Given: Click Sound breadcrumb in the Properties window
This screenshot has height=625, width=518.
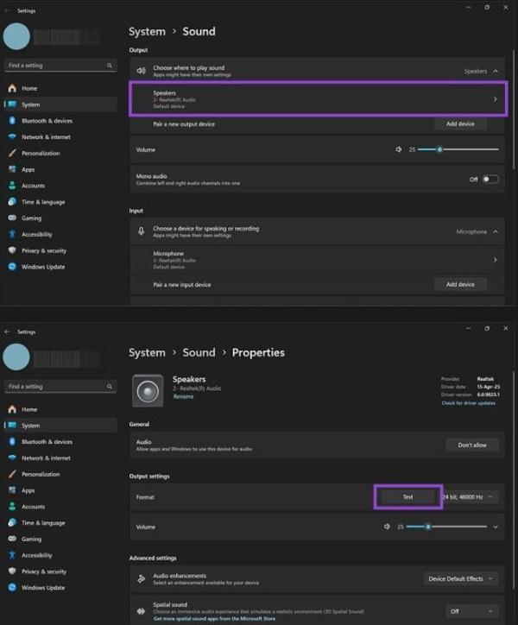Looking at the screenshot, I should (x=199, y=352).
